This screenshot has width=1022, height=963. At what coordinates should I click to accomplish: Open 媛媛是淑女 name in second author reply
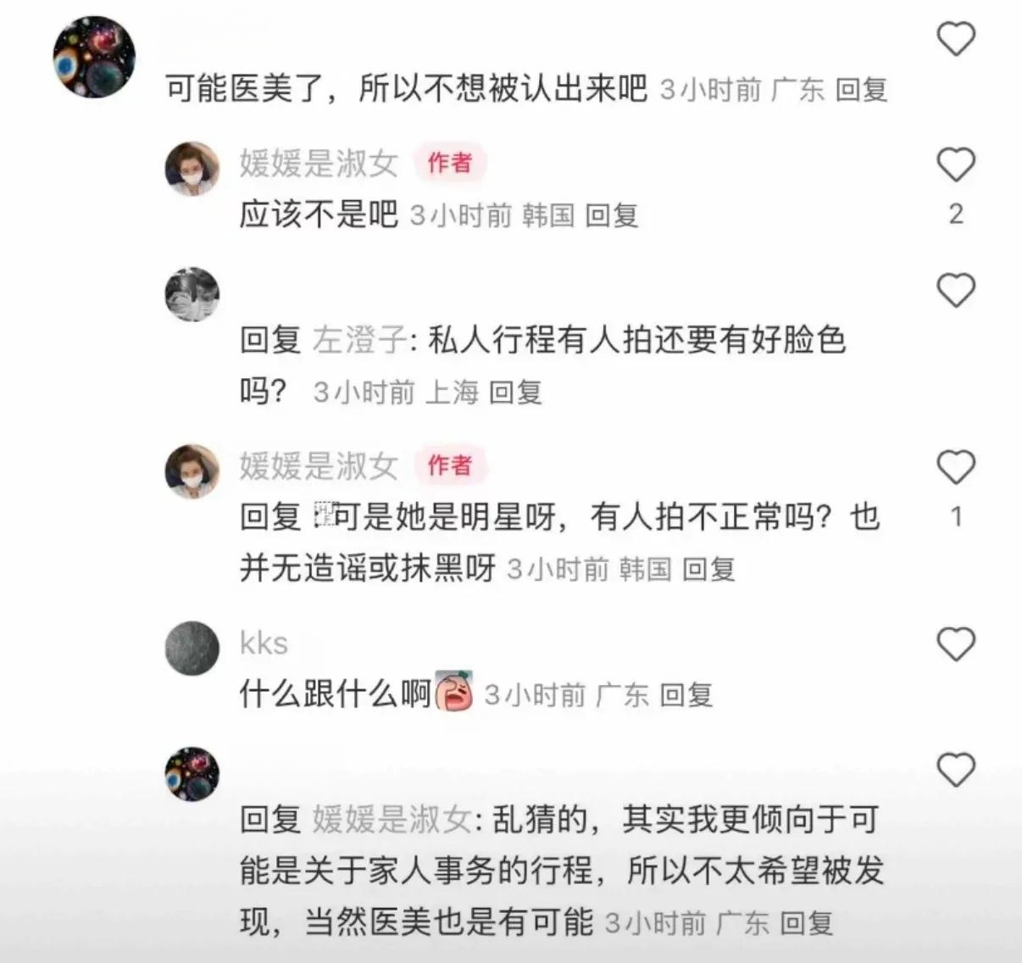point(319,465)
